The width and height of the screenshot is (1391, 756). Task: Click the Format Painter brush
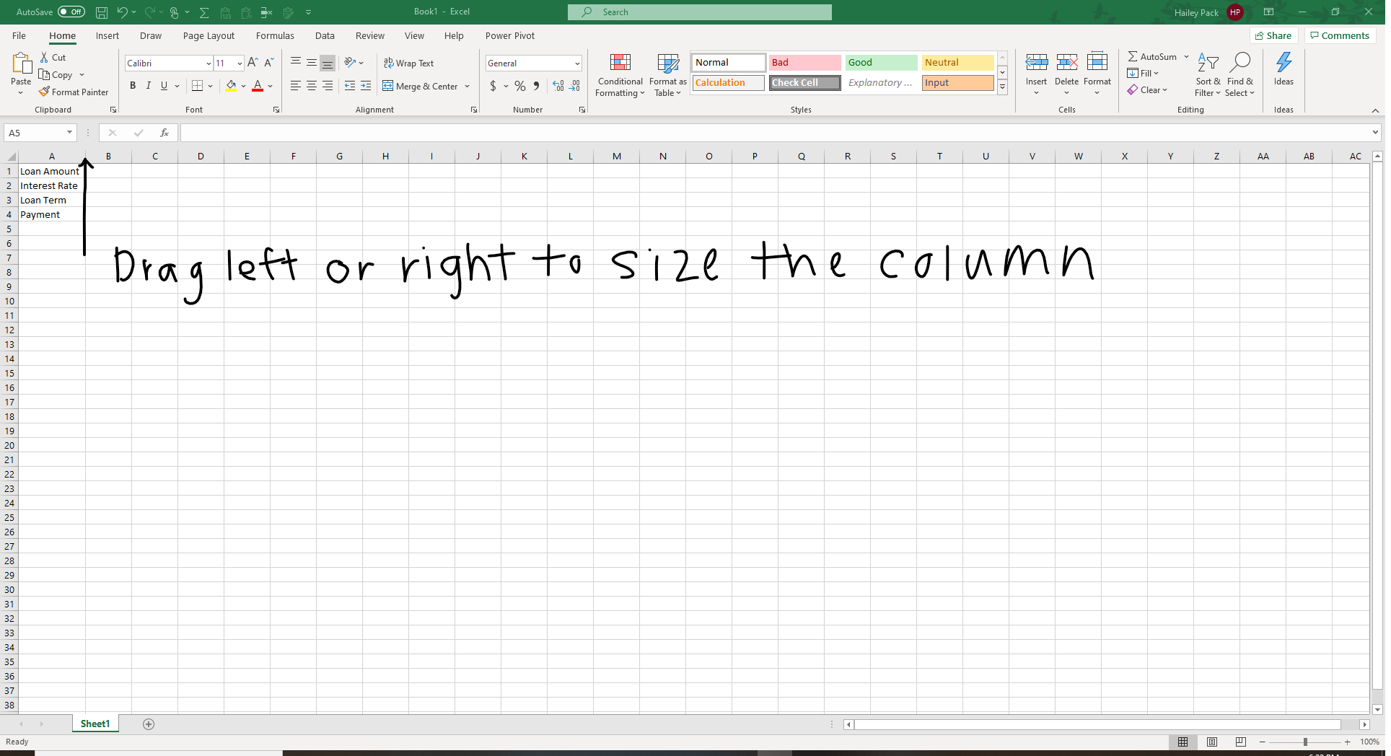[44, 92]
